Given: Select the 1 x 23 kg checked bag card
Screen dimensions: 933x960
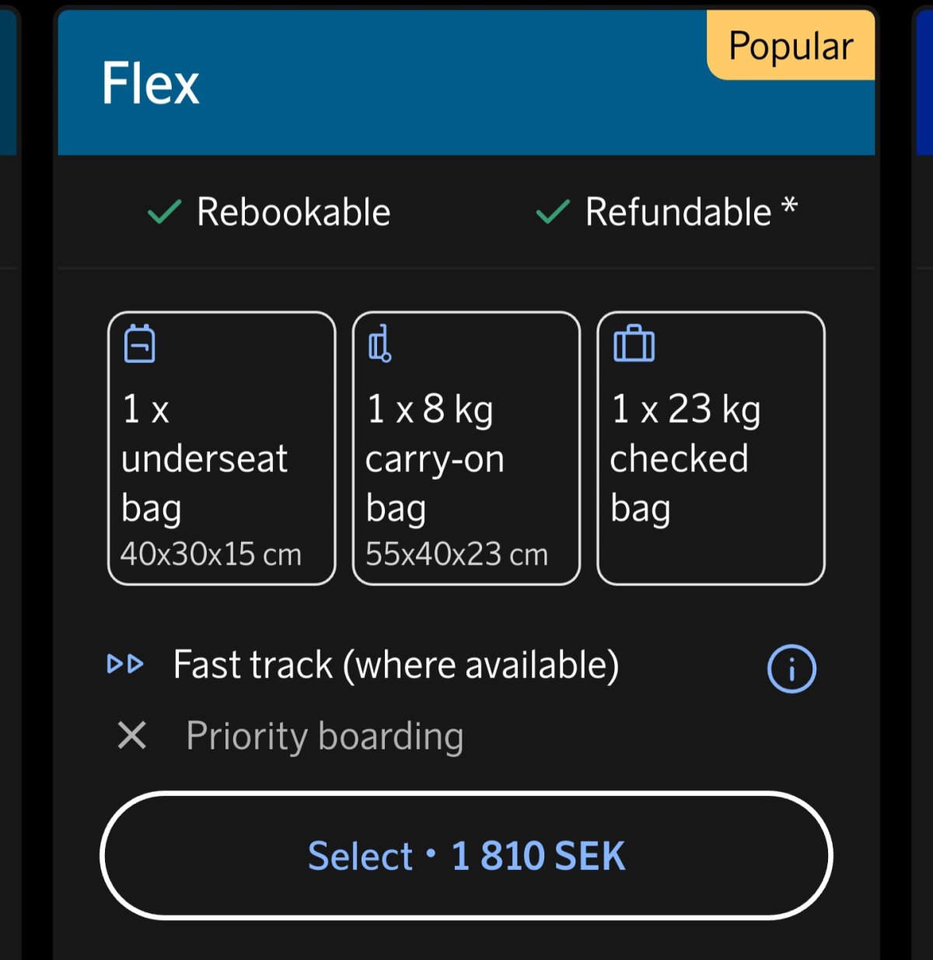Looking at the screenshot, I should pos(711,447).
